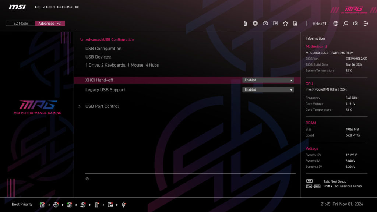Open Favorites via the star icon
The width and height of the screenshot is (377, 212).
coord(285,23)
